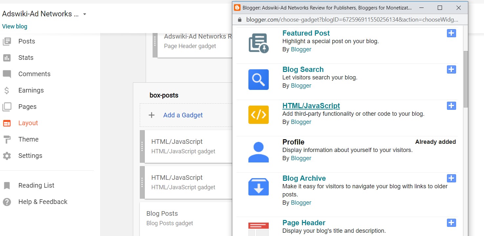This screenshot has height=236, width=484.
Task: Click the Profile person icon
Action: pyautogui.click(x=259, y=152)
